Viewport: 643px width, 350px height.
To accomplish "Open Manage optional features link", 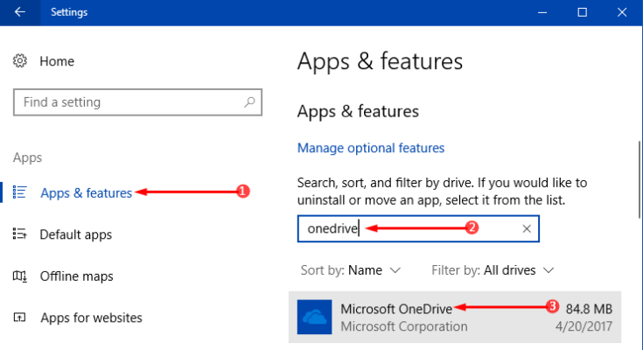I will 371,148.
